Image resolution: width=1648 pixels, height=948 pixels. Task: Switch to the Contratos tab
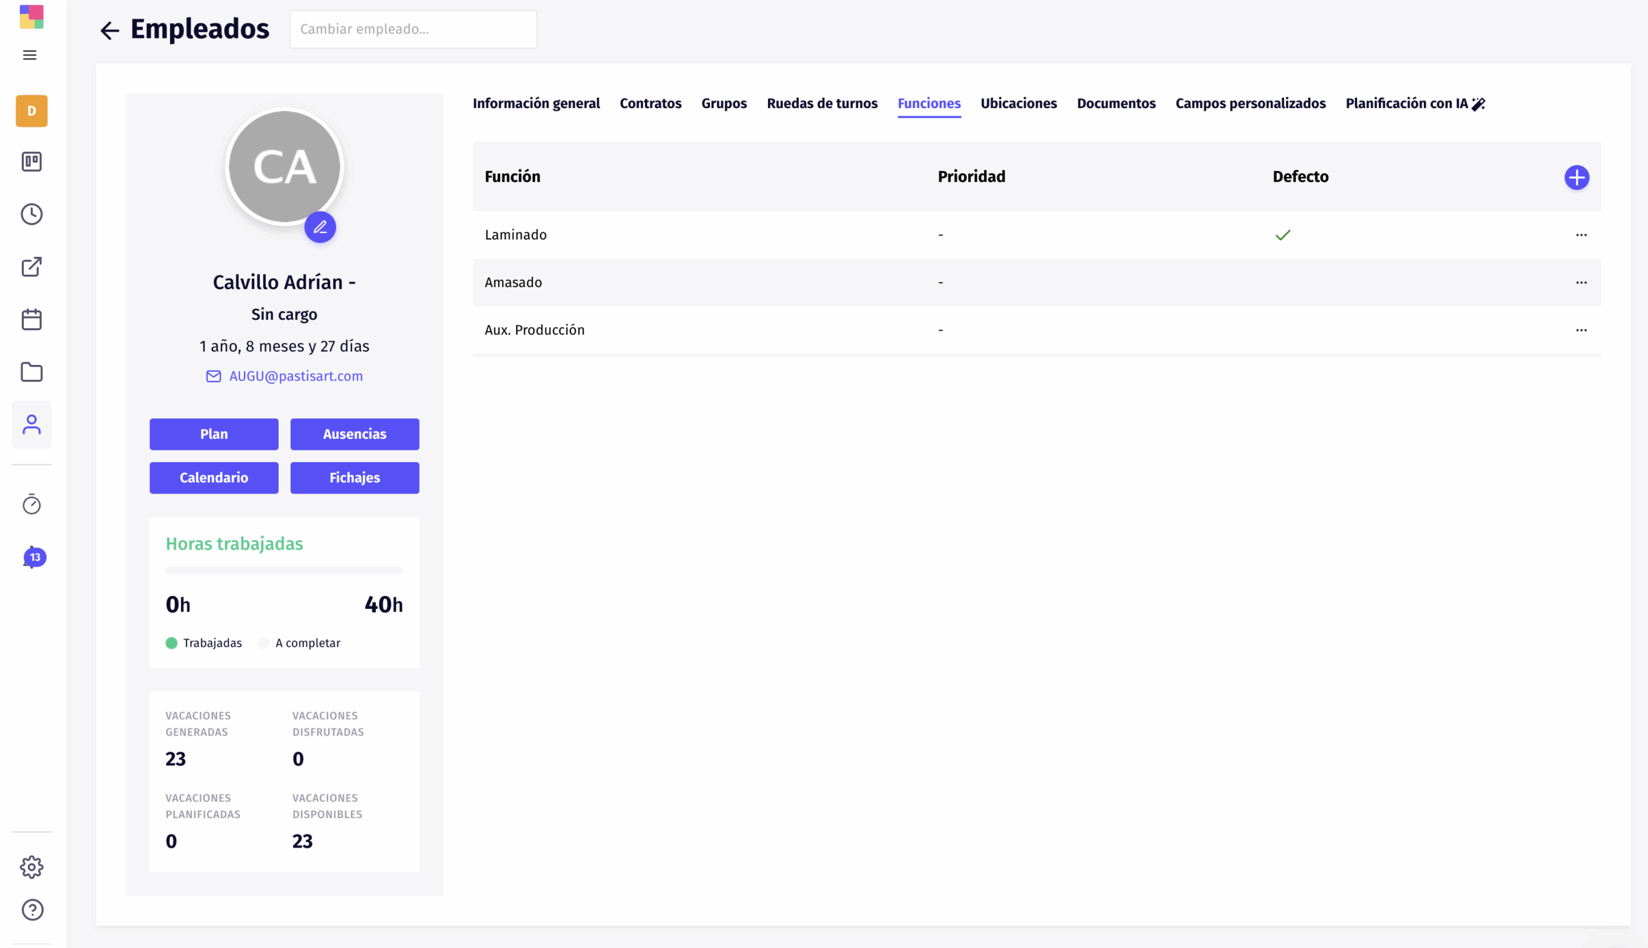click(x=650, y=104)
